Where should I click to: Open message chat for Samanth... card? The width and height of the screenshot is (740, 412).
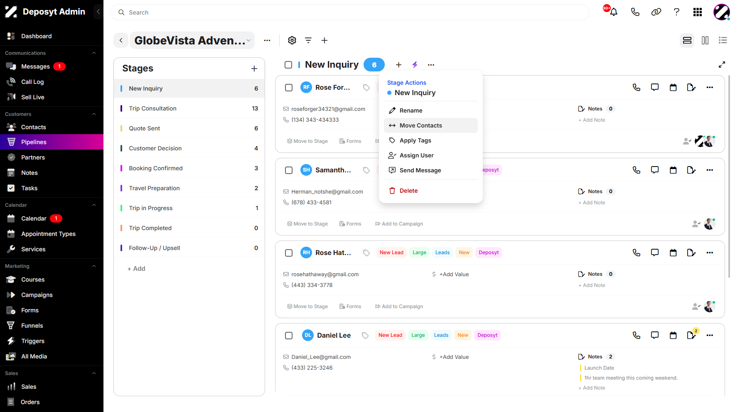[655, 170]
